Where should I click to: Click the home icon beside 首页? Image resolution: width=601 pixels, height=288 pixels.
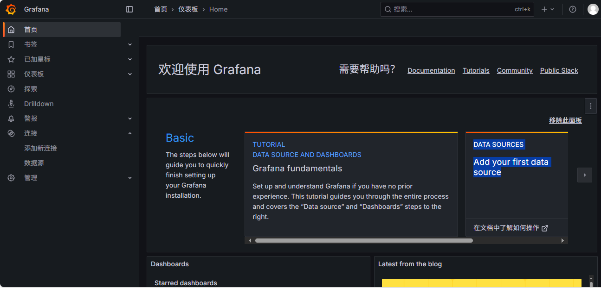pyautogui.click(x=11, y=30)
